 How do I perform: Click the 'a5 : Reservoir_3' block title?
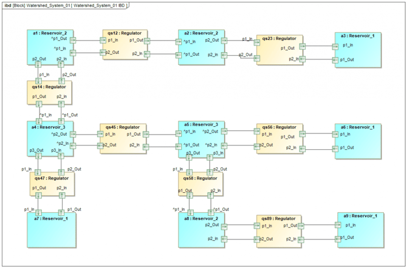tap(201, 125)
